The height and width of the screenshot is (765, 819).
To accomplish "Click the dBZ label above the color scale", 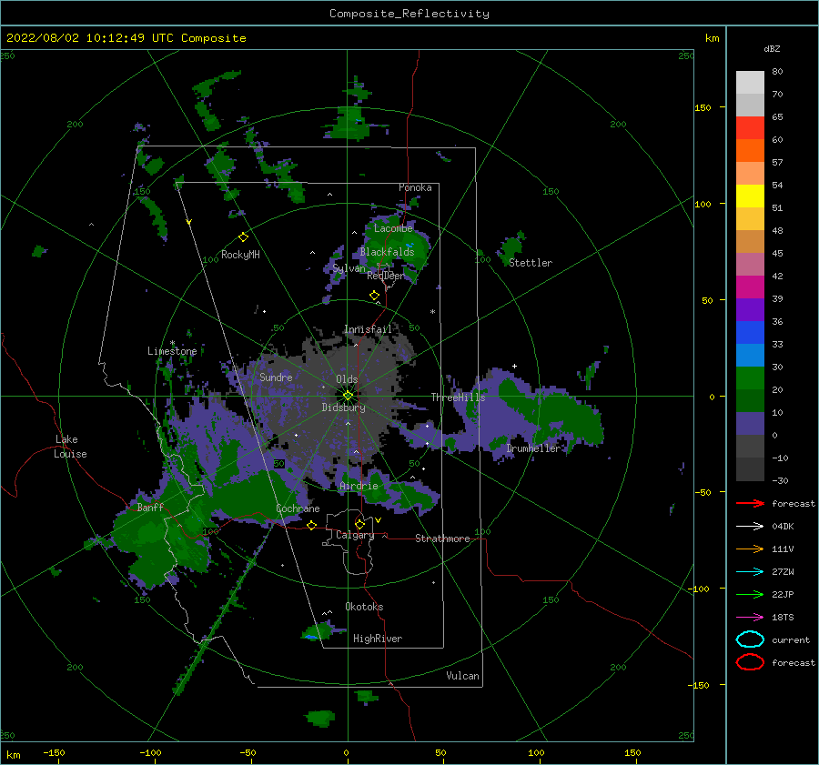I will coord(772,48).
